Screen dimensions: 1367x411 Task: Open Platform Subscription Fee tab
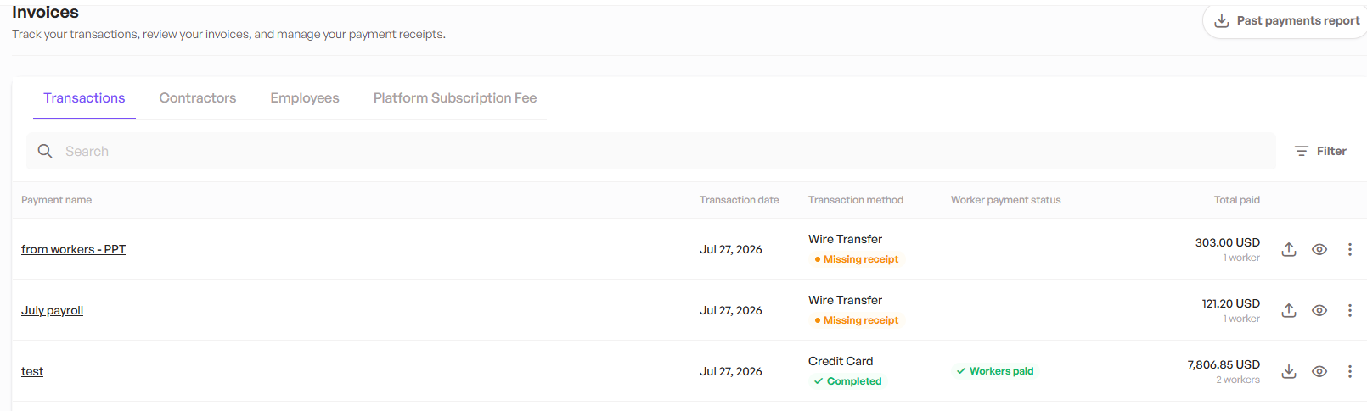coord(455,97)
